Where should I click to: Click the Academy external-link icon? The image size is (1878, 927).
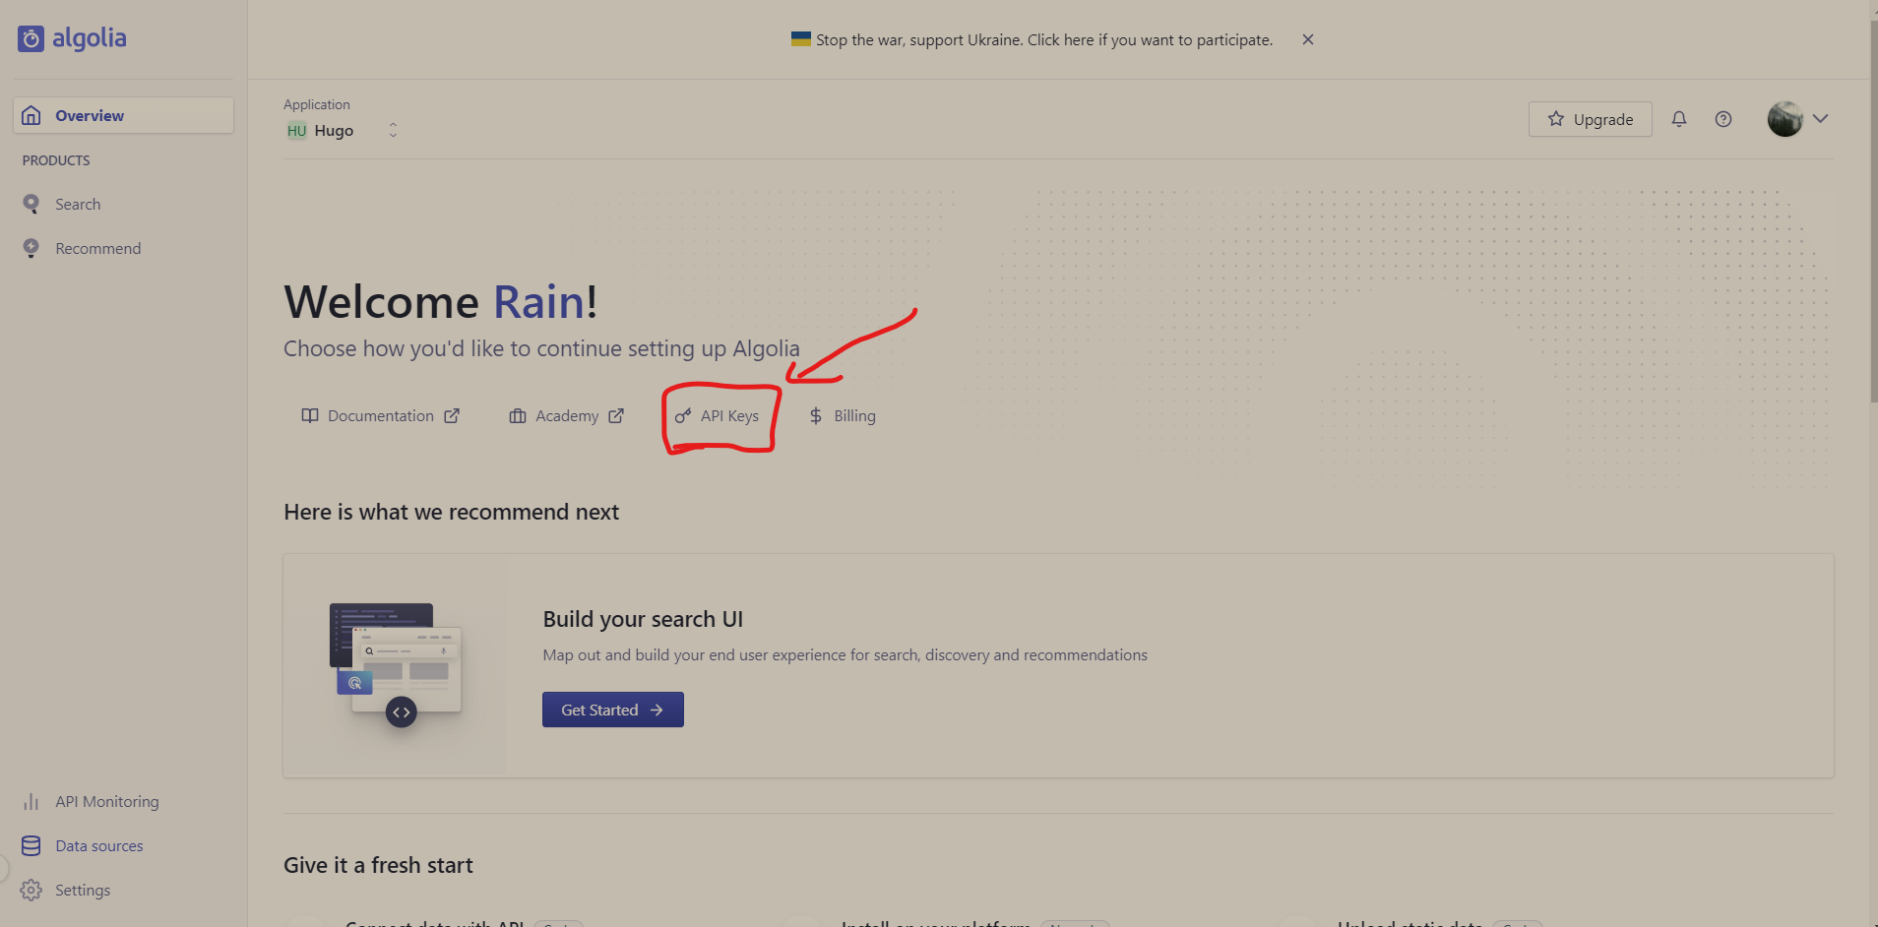point(616,416)
